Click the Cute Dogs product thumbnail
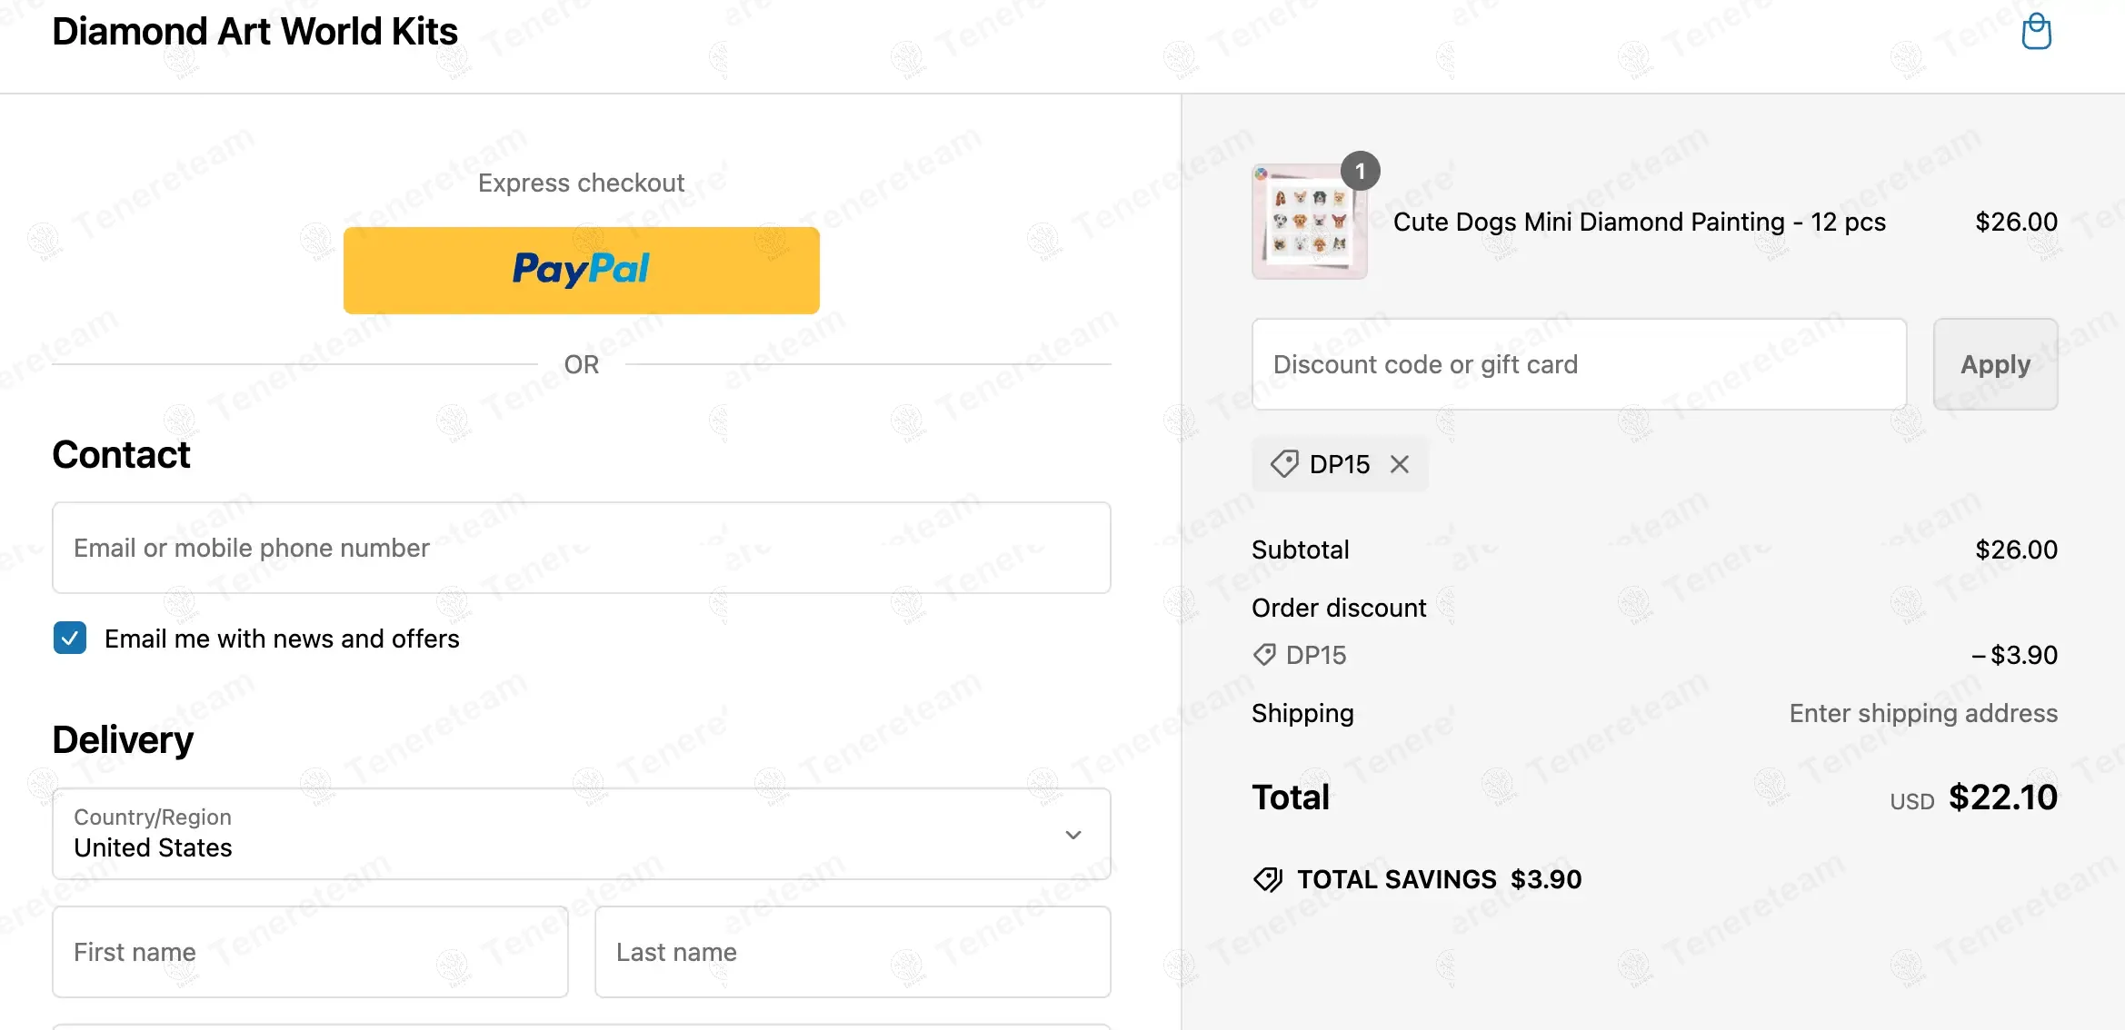The height and width of the screenshot is (1030, 2125). 1309,223
